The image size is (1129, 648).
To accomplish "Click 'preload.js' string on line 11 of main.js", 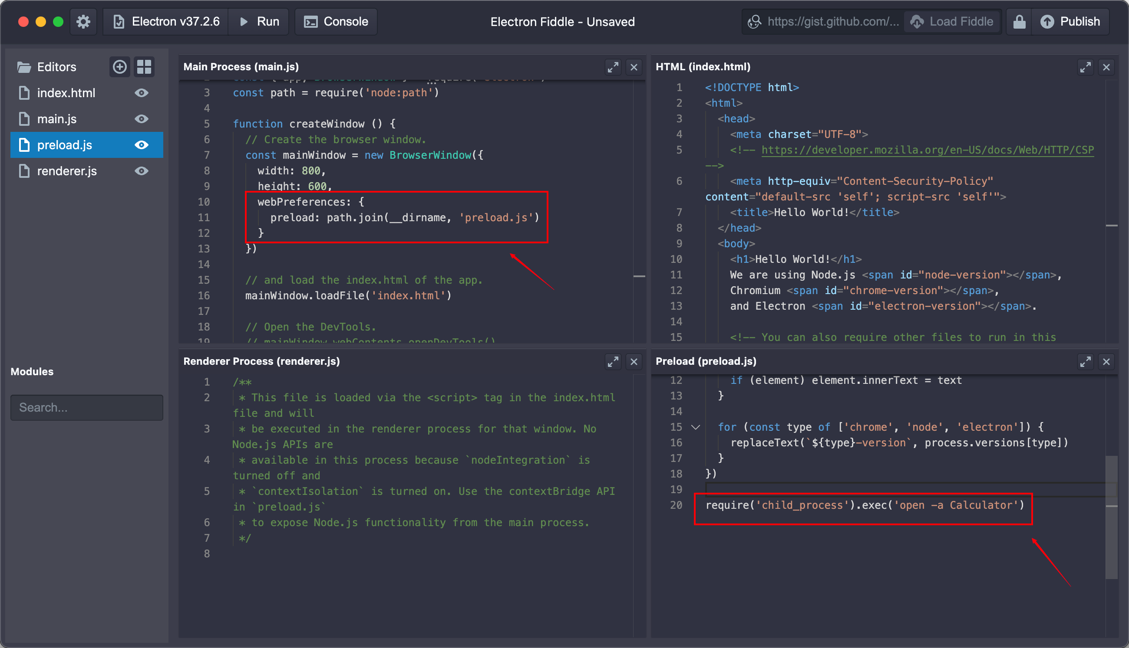I will click(496, 218).
